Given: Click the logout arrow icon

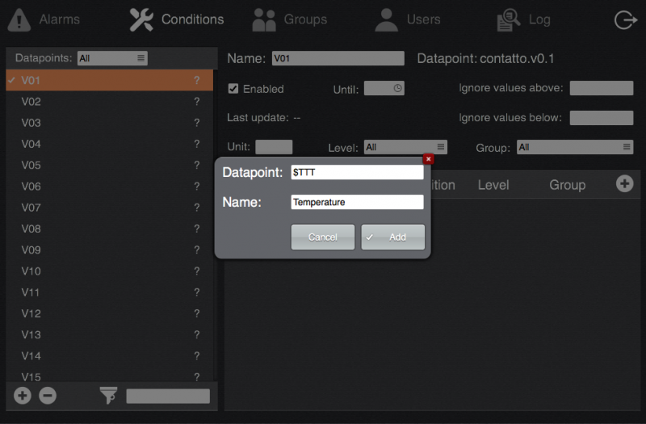Looking at the screenshot, I should 625,19.
